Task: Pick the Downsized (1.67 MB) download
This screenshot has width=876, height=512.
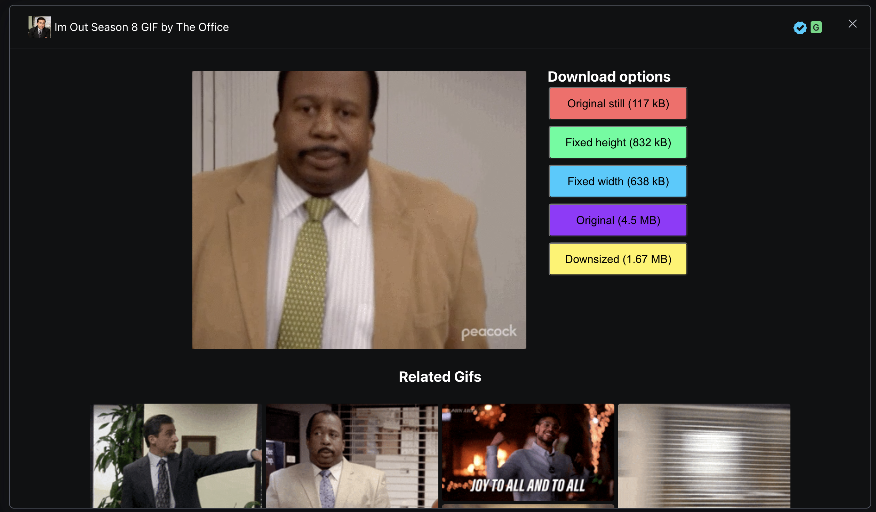Action: (618, 259)
